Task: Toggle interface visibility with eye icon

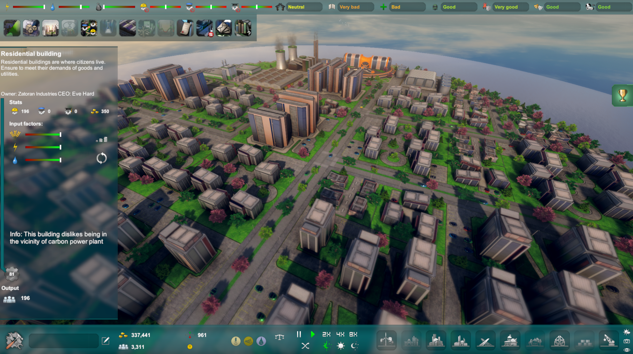Action: 627,350
